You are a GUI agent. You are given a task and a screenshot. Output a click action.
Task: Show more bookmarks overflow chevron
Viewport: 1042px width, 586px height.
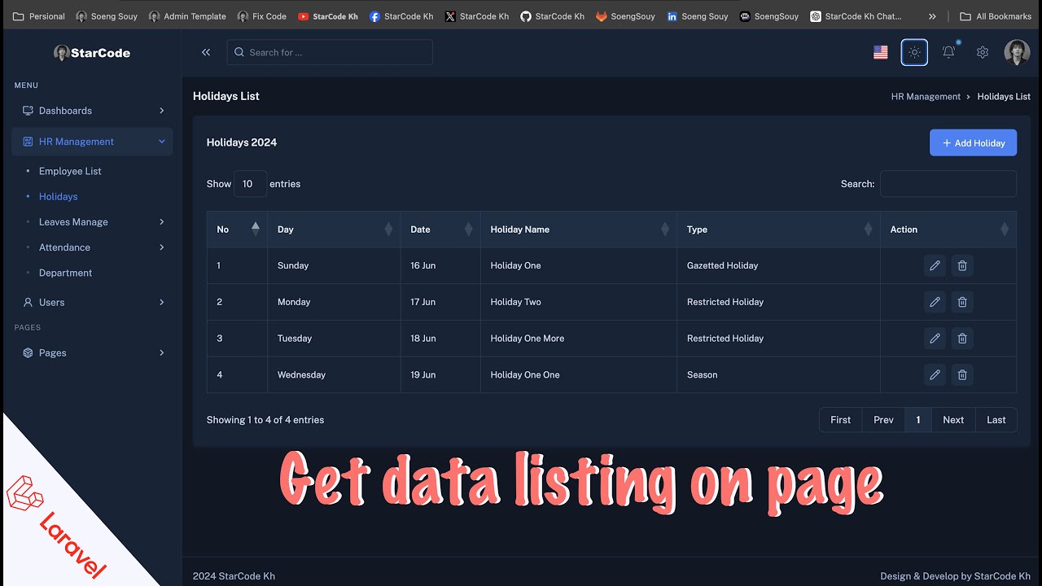[932, 16]
